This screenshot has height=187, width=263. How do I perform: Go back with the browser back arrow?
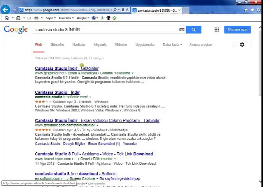coord(5,10)
